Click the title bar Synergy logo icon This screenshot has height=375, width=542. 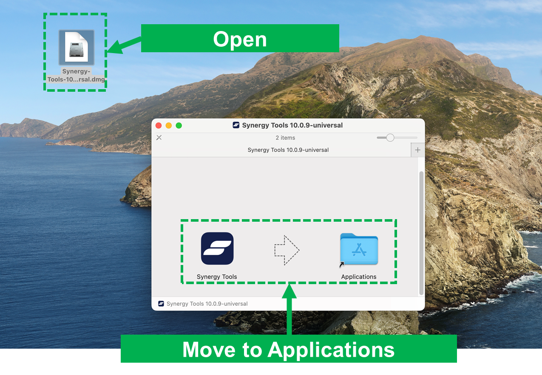click(236, 125)
